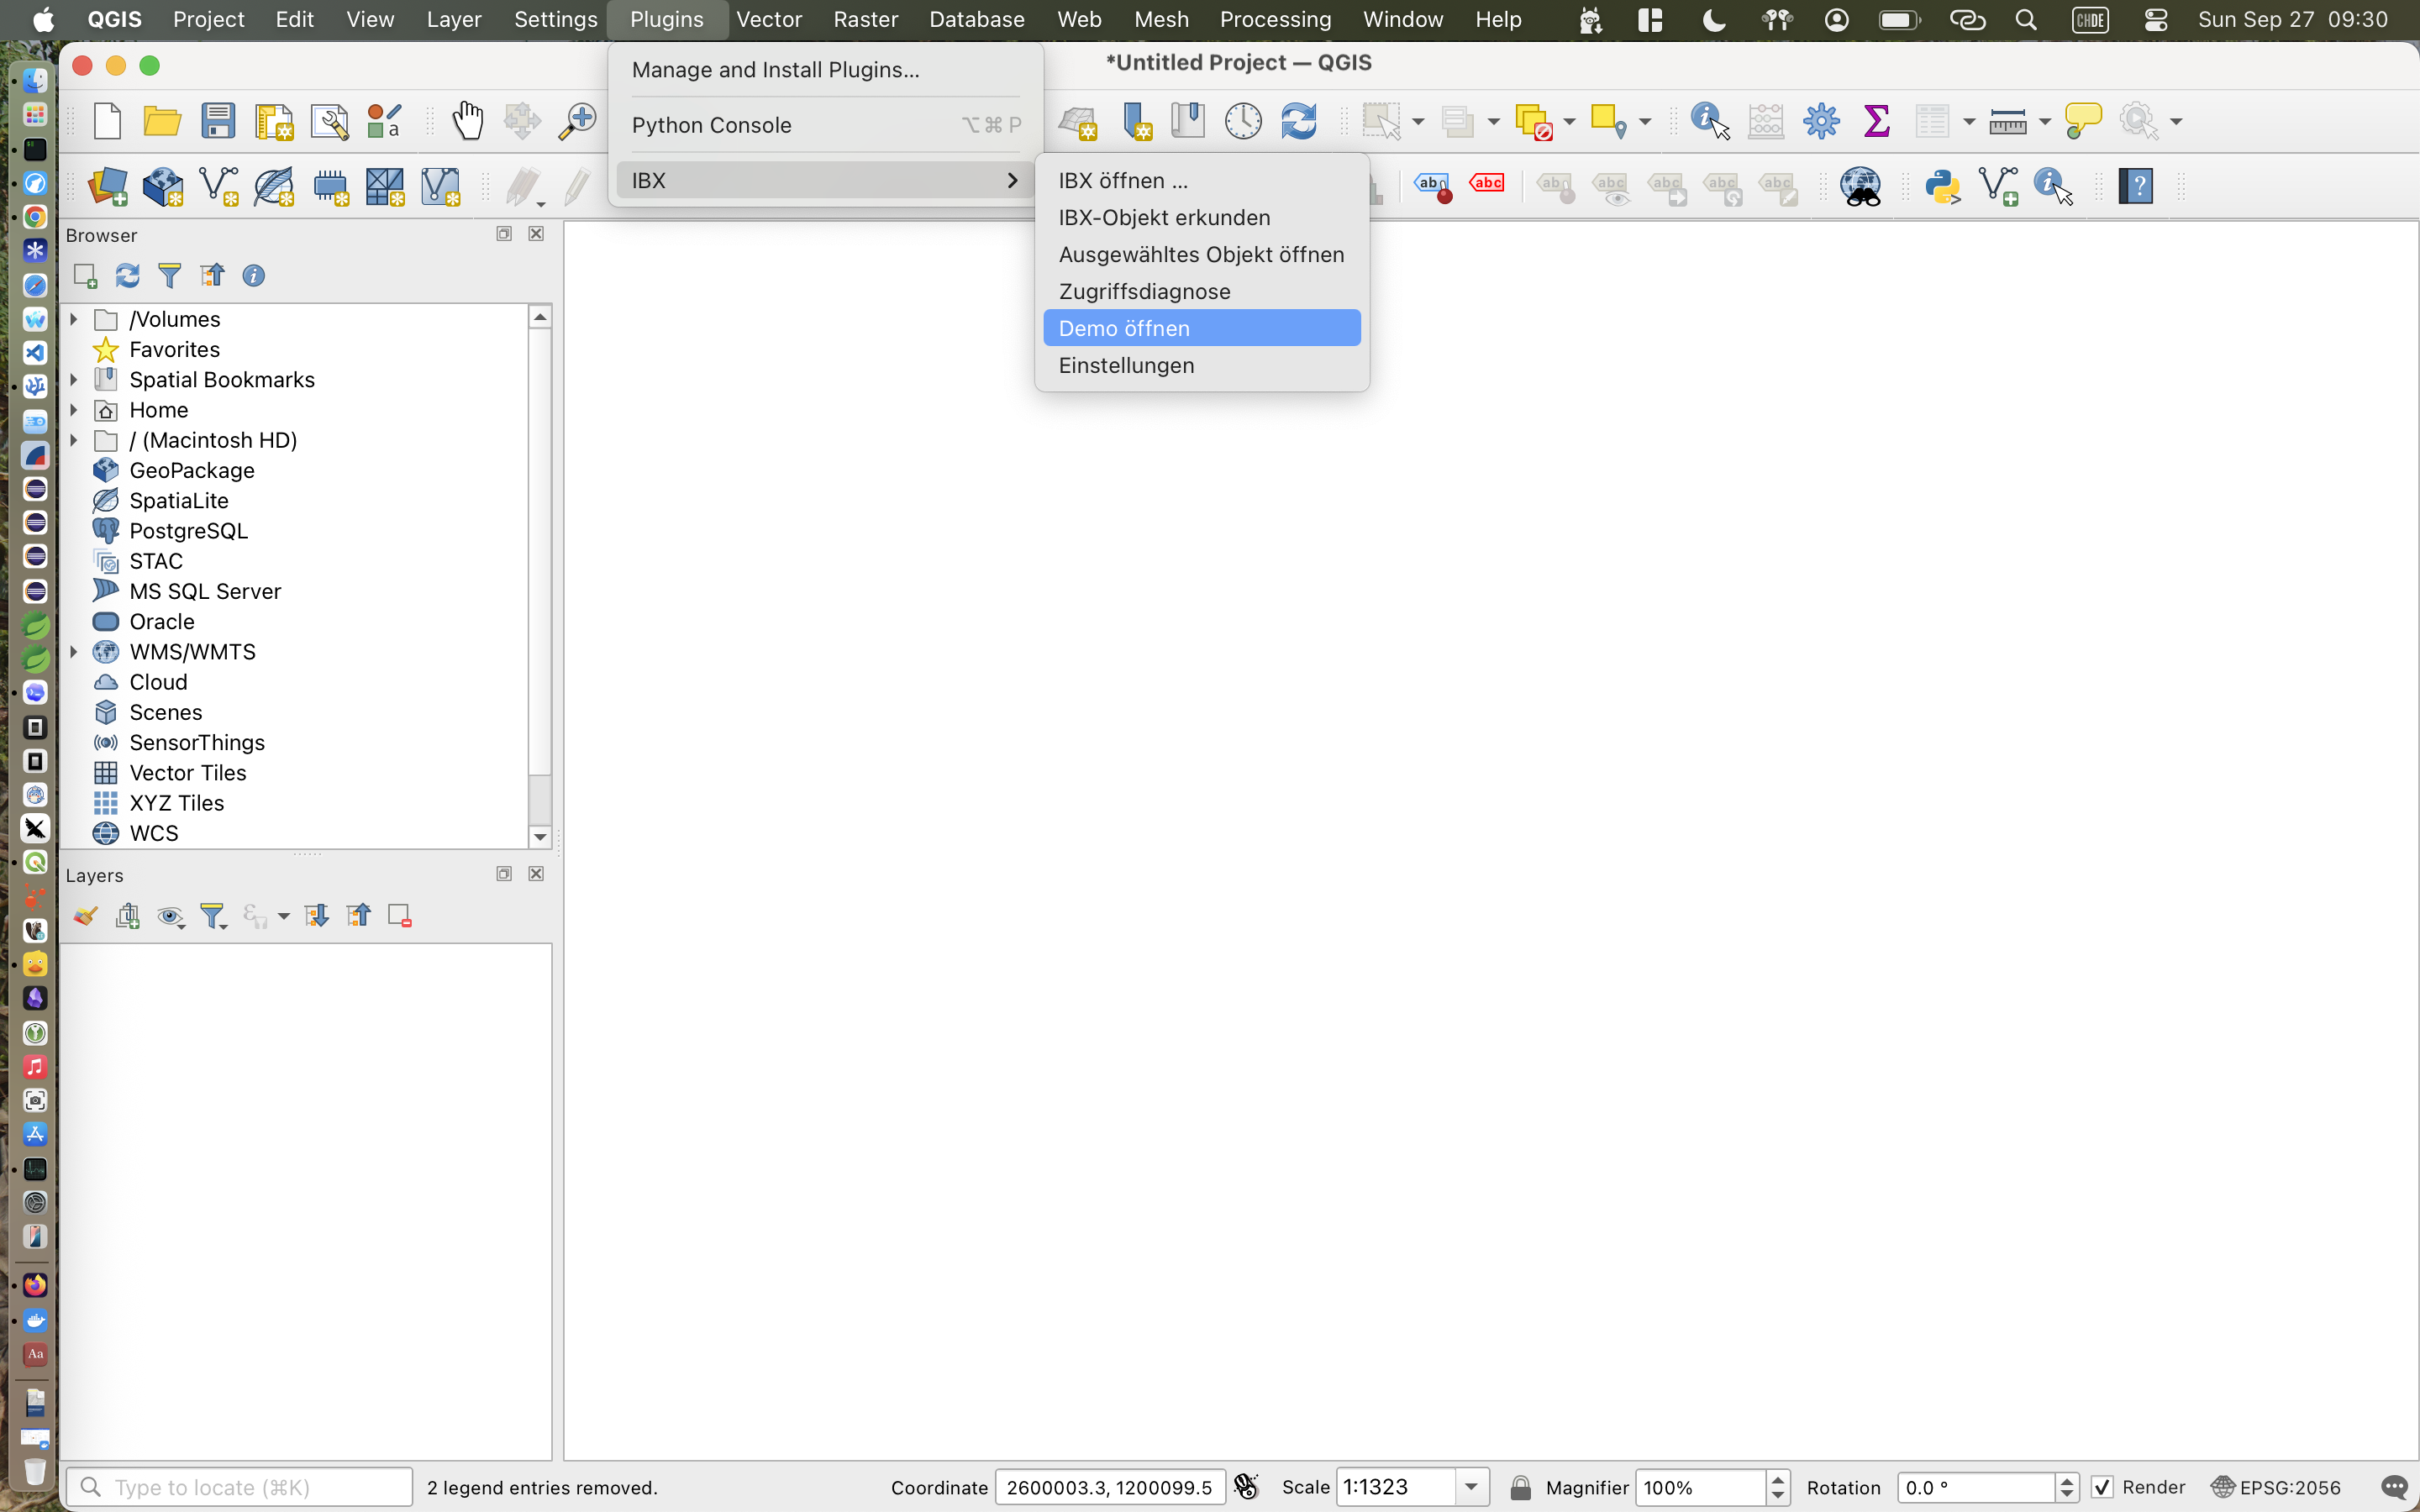Click IBX-Objekt erkunden menu entry

click(1202, 218)
